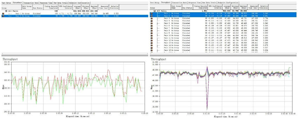Image resolution: width=298 pixels, height=119 pixels.
Task: Click Pair 4 endpoint icon in right window
Action: tap(152, 21)
